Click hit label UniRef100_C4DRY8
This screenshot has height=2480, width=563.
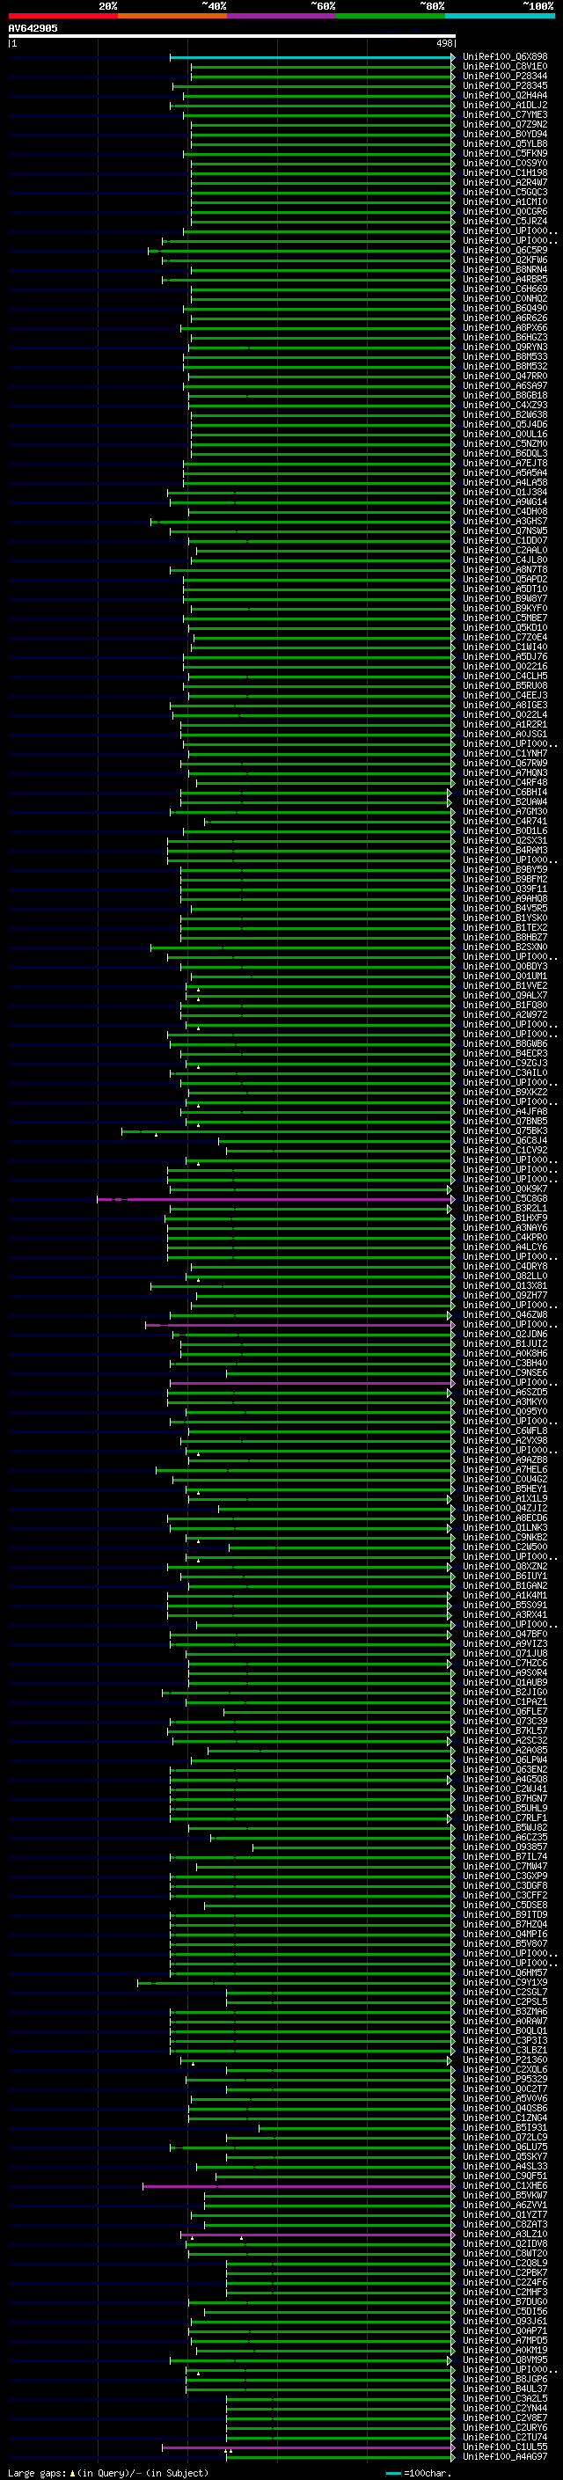(x=505, y=1266)
